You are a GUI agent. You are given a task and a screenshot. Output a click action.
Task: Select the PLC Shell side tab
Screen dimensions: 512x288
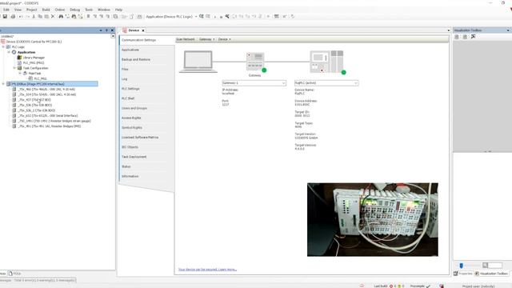pyautogui.click(x=128, y=98)
